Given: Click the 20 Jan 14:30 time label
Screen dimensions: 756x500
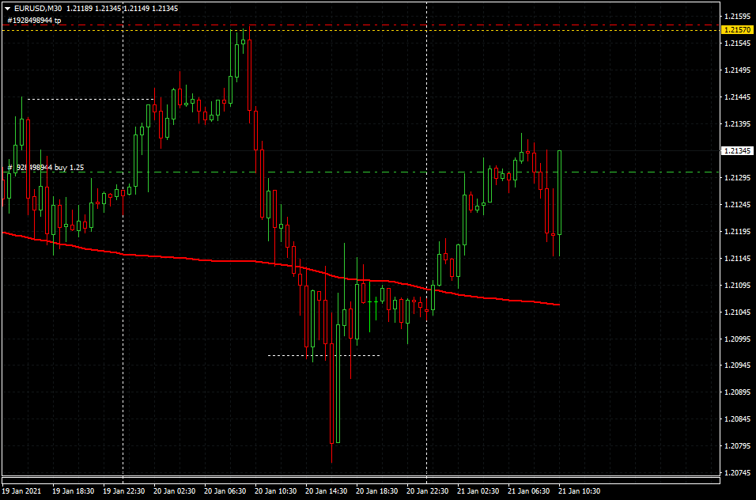Looking at the screenshot, I should pos(327,491).
